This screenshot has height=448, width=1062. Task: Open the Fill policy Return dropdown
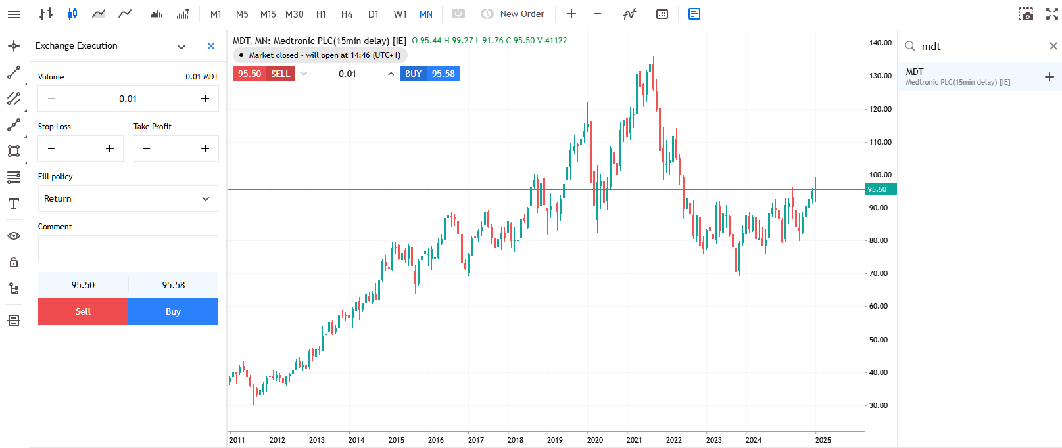(x=128, y=198)
